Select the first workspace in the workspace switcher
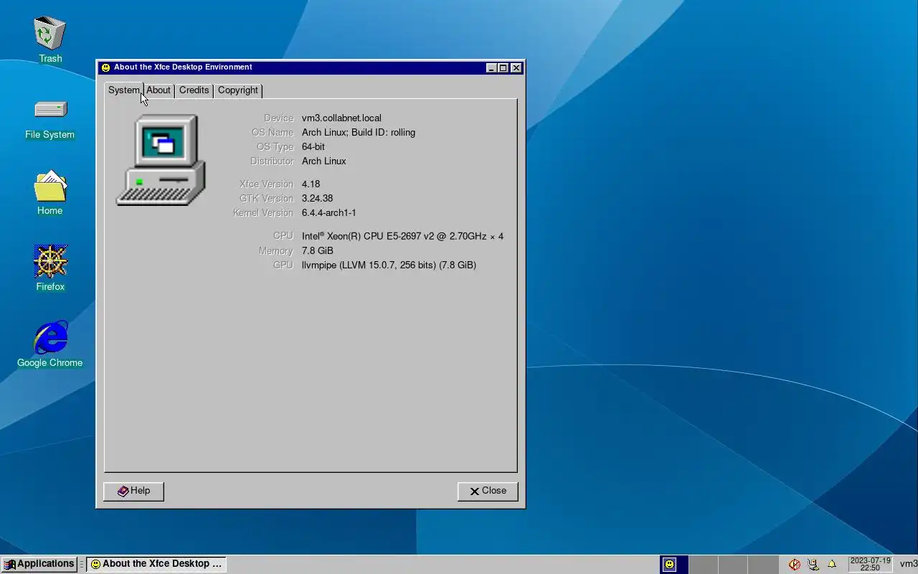The image size is (918, 574). [x=673, y=564]
